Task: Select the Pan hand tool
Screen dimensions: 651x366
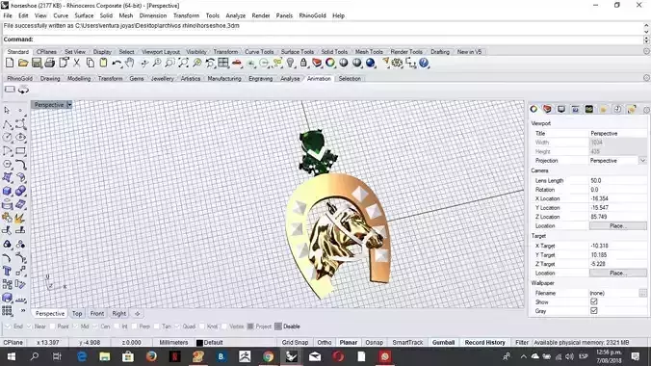Action: 130,64
